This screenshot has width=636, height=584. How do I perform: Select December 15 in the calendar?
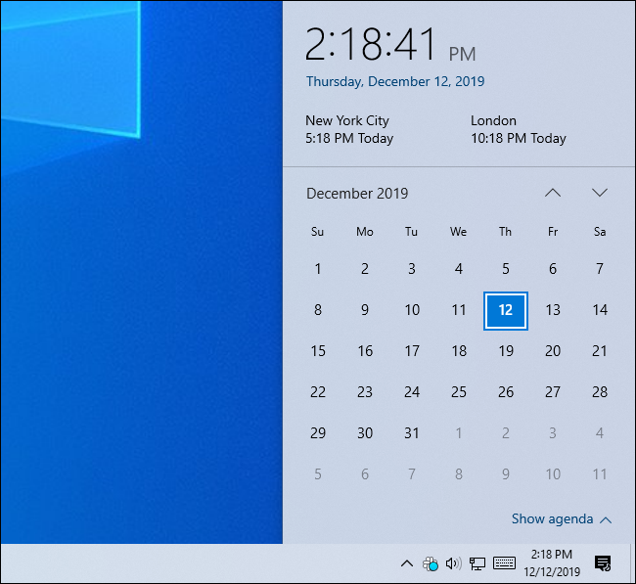tap(318, 351)
